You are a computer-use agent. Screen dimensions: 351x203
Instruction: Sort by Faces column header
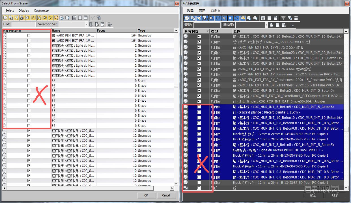click(x=117, y=30)
